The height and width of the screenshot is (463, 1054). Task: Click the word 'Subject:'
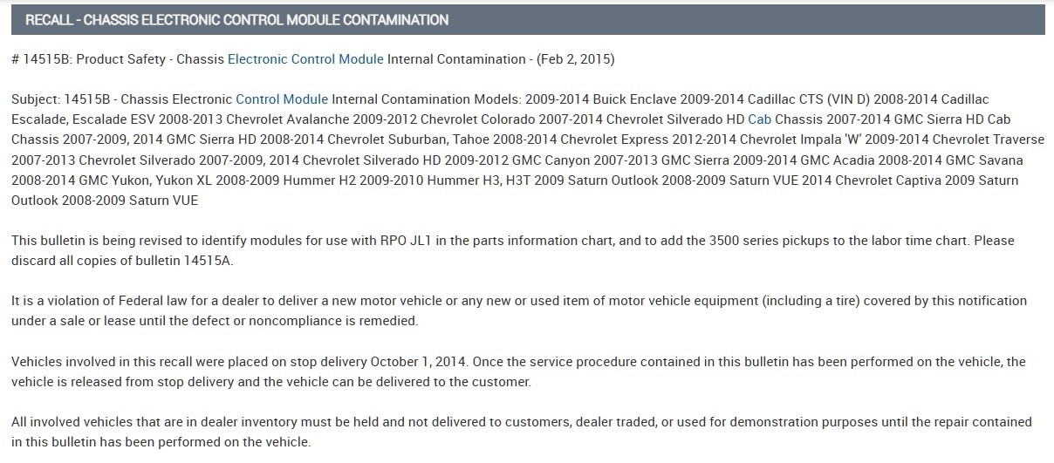click(35, 99)
